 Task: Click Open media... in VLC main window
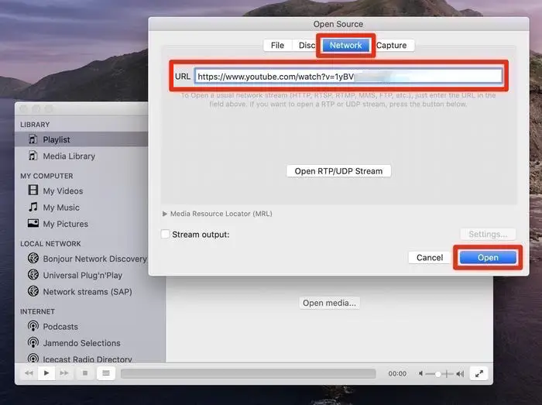click(329, 303)
